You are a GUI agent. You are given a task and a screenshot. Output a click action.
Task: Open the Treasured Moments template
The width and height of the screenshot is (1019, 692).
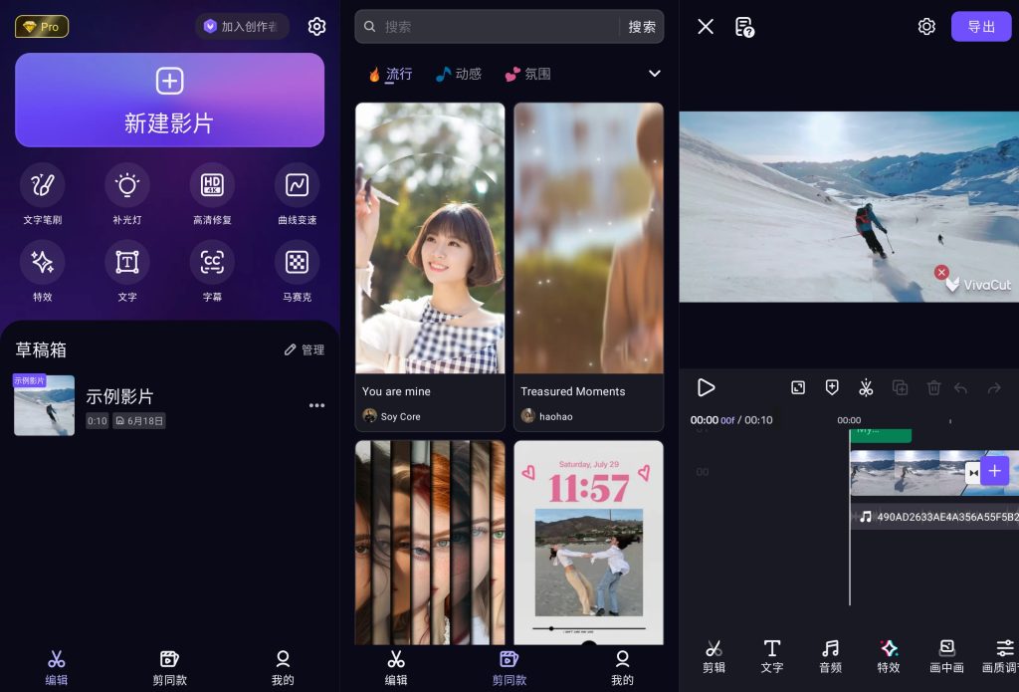pos(589,267)
